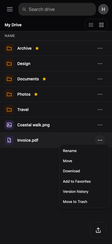Open the Design folder name
The image size is (112, 244).
[x=24, y=64]
